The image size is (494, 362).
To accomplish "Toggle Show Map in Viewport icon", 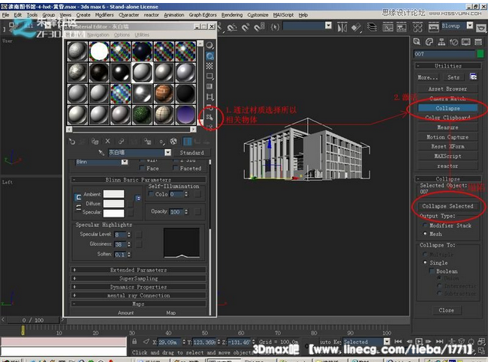I will (x=173, y=142).
